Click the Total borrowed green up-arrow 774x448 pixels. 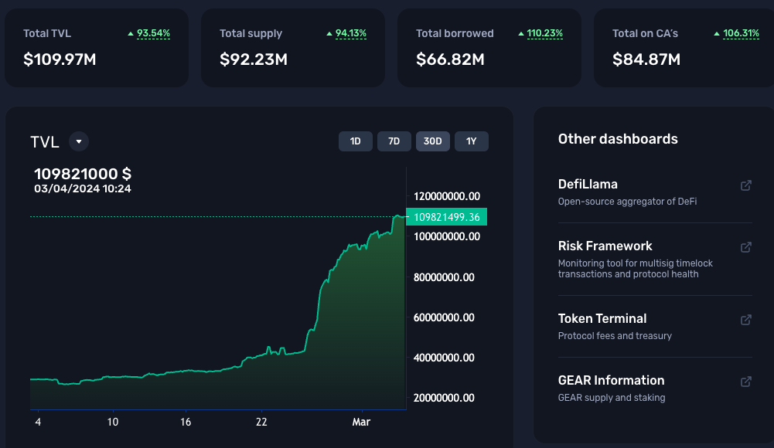pos(521,34)
